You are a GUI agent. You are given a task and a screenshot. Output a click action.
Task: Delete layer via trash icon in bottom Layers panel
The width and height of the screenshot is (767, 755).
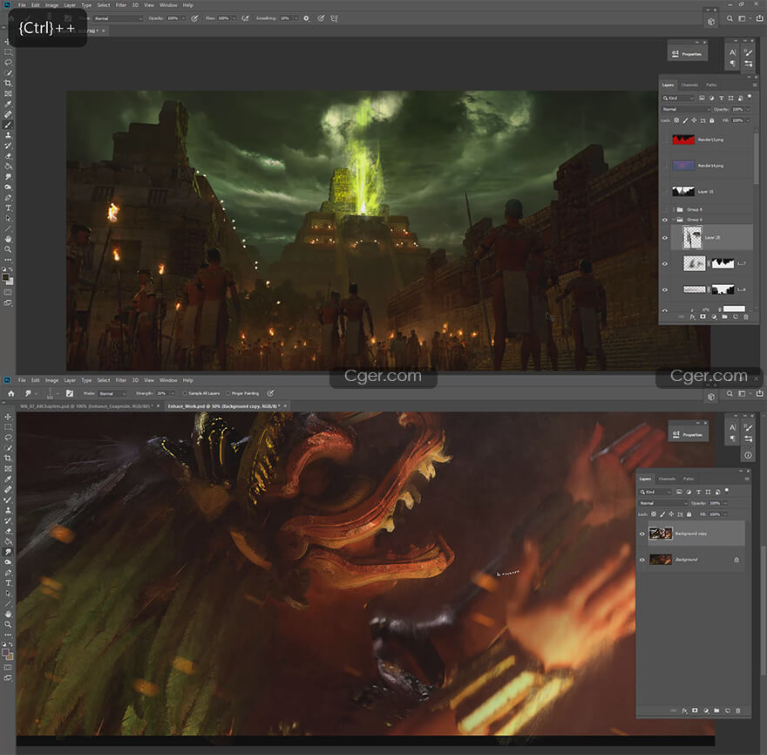(x=737, y=711)
